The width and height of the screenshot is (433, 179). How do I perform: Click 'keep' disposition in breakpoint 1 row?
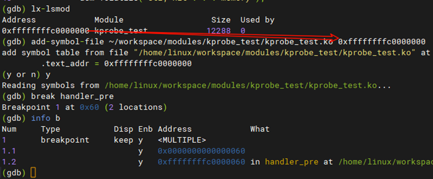123,140
